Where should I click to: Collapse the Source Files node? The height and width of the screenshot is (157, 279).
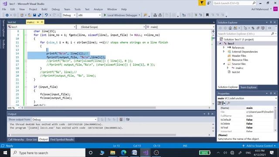[224, 64]
